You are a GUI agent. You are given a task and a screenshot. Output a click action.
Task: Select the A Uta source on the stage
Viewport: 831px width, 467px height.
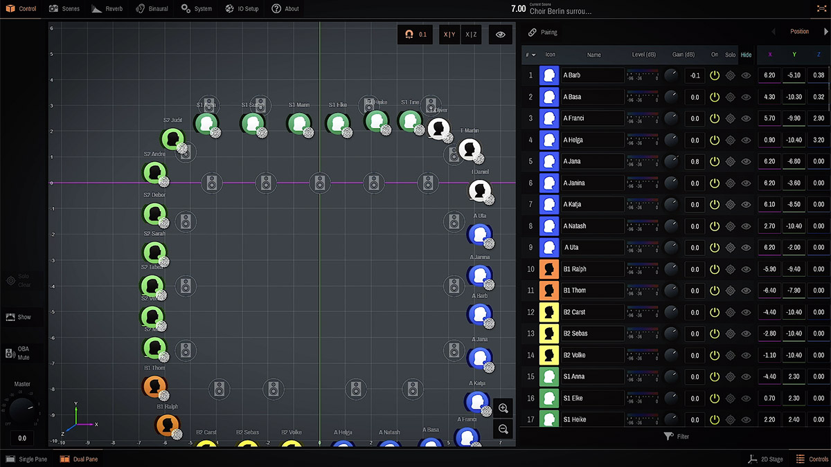479,235
